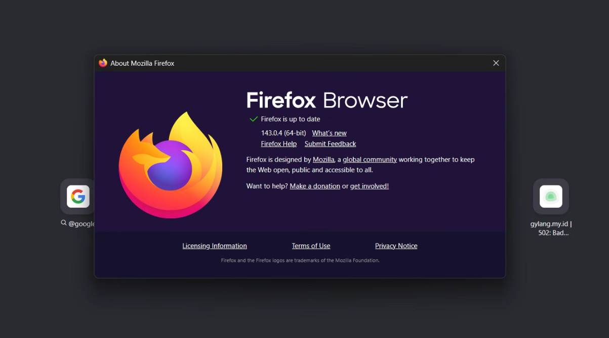Open the Google shortcut tile
The height and width of the screenshot is (338, 609).
pos(77,197)
